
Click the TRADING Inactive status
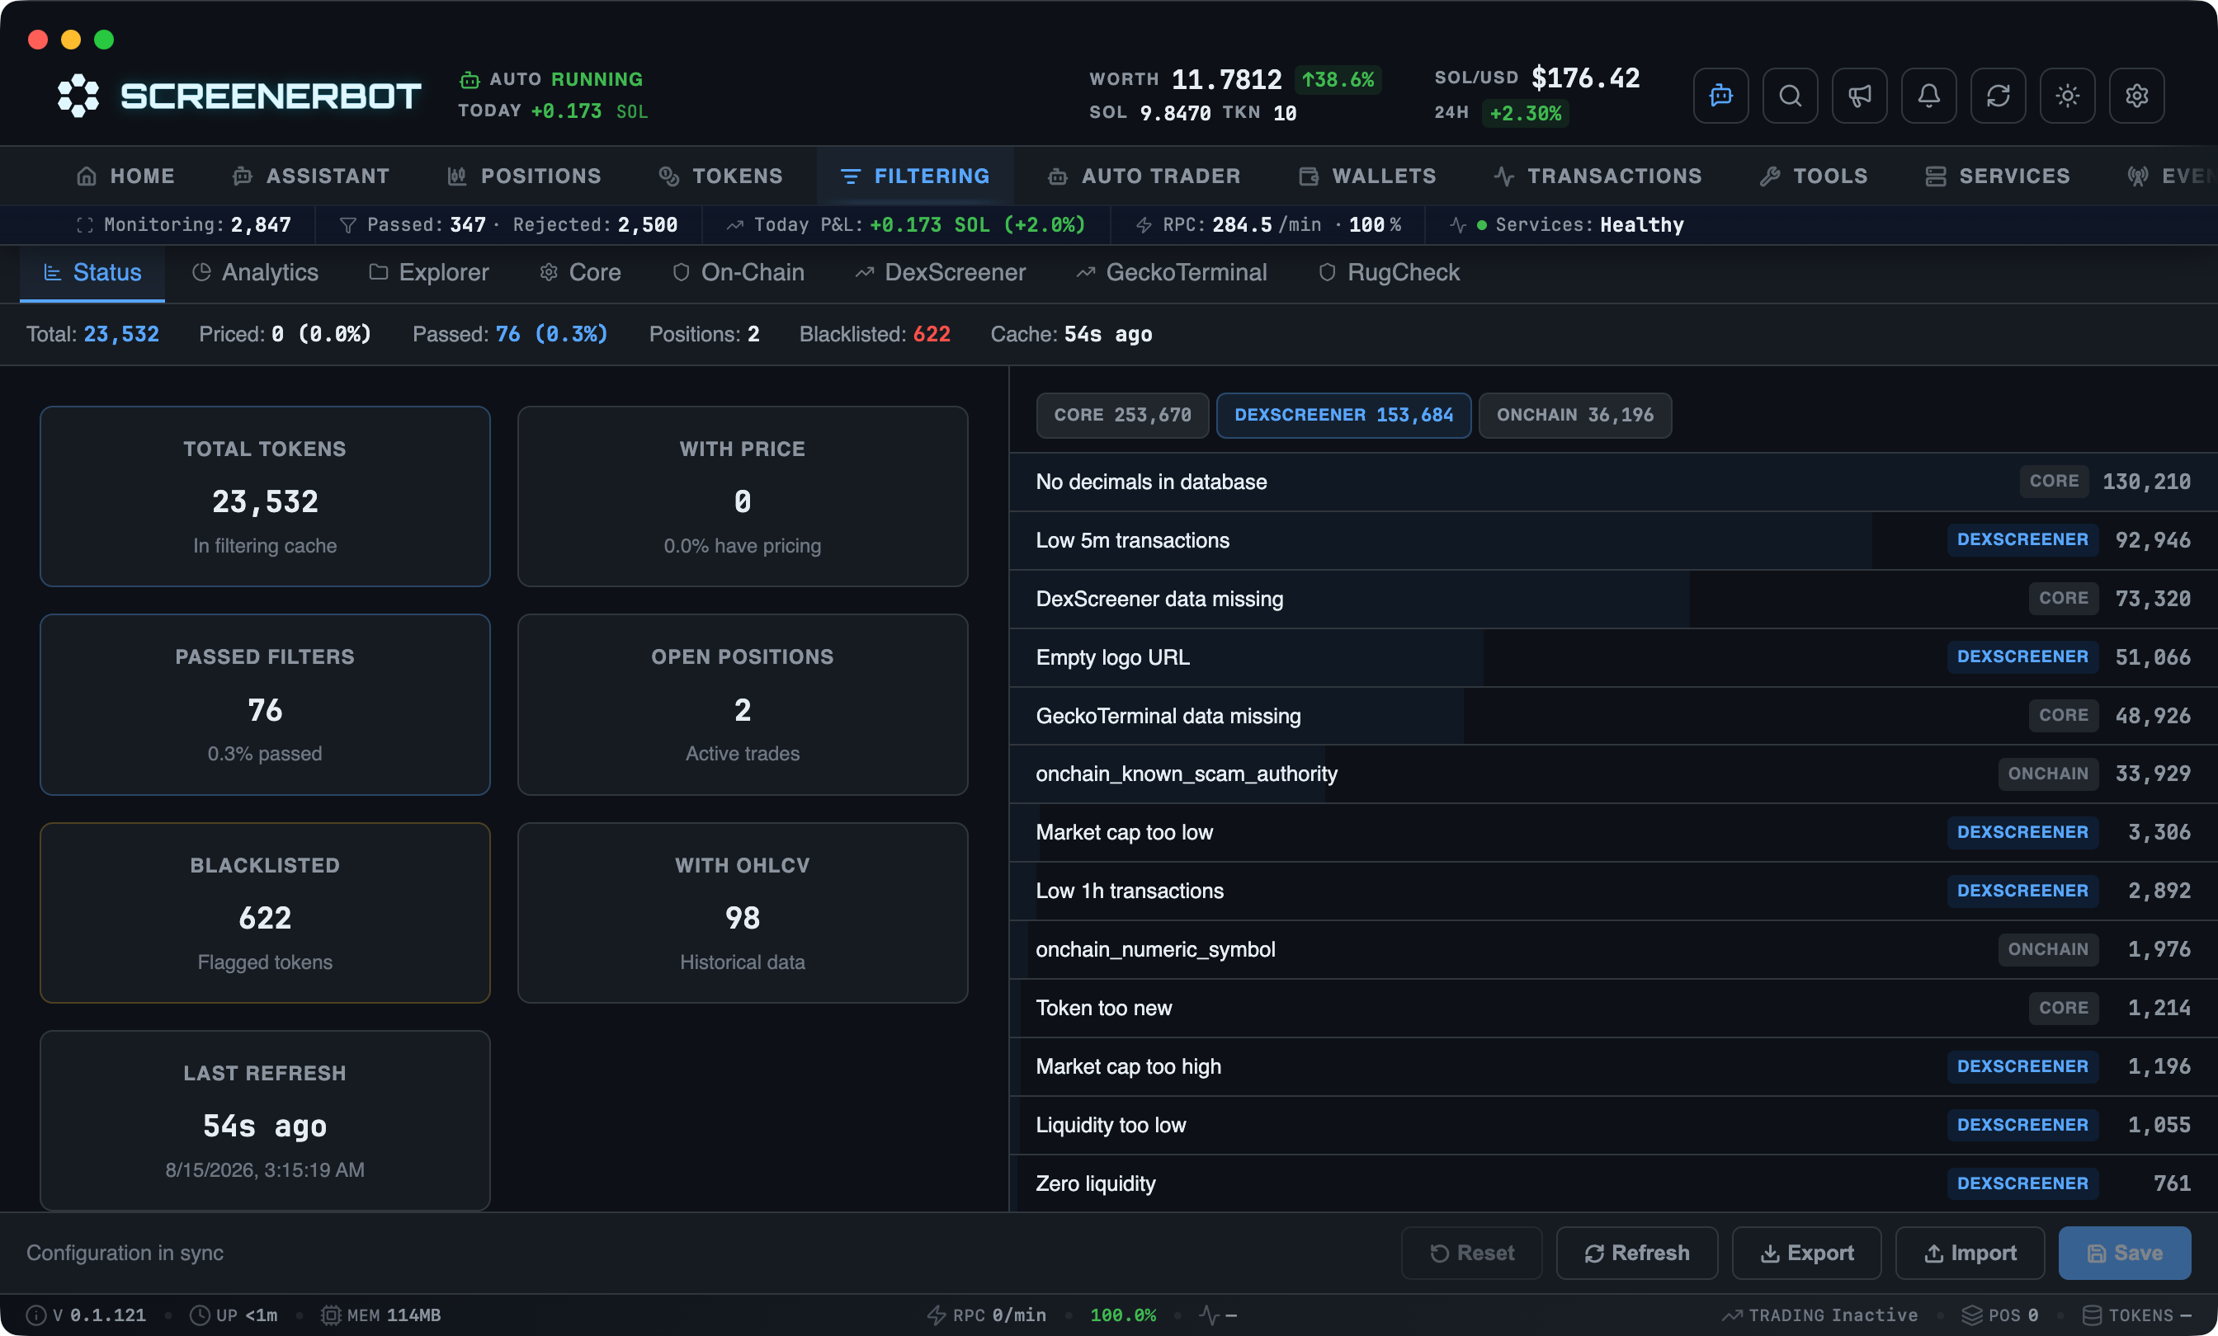click(x=1820, y=1315)
